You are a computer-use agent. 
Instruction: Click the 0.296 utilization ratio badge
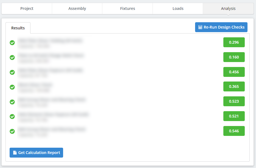point(234,43)
